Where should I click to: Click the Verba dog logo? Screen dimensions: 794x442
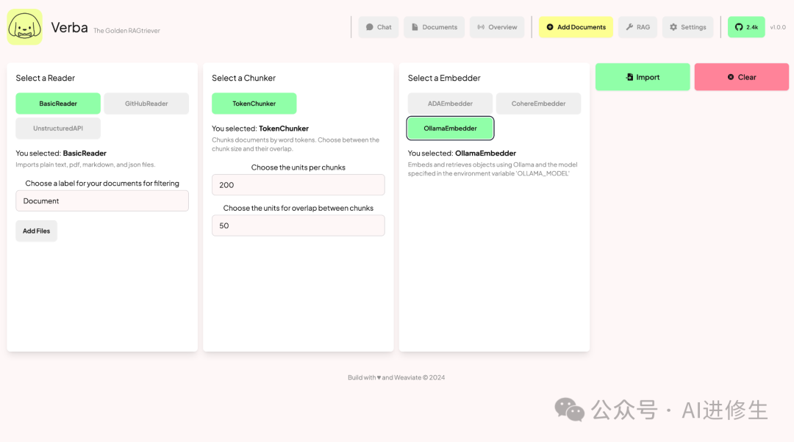[x=24, y=27]
